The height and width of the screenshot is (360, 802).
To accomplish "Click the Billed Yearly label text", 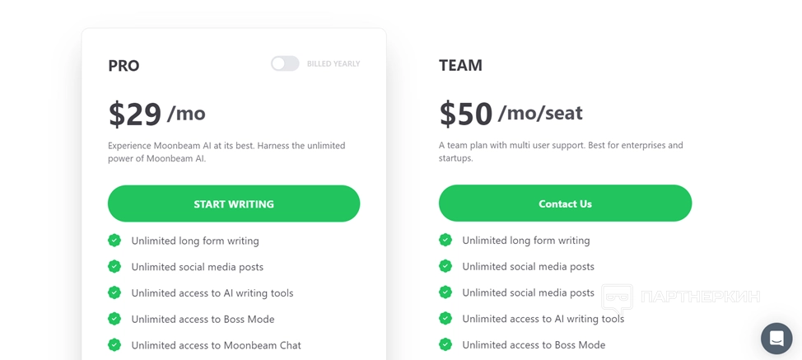I will click(x=333, y=63).
